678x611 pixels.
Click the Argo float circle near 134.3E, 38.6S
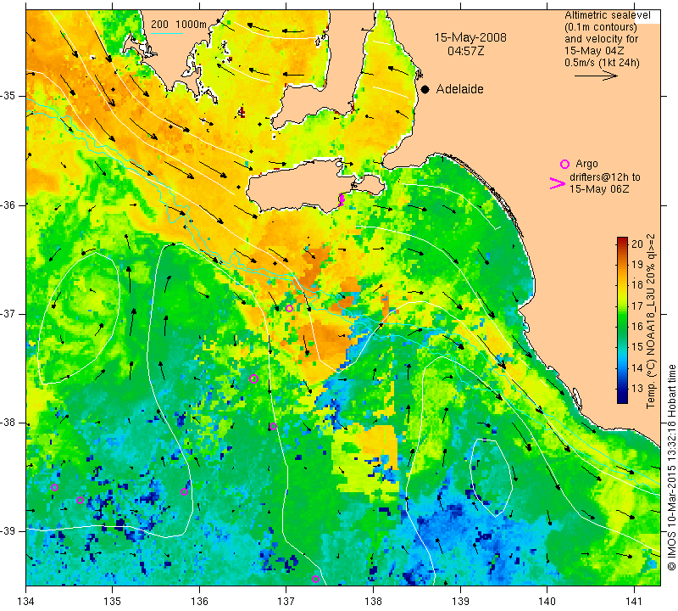54,488
